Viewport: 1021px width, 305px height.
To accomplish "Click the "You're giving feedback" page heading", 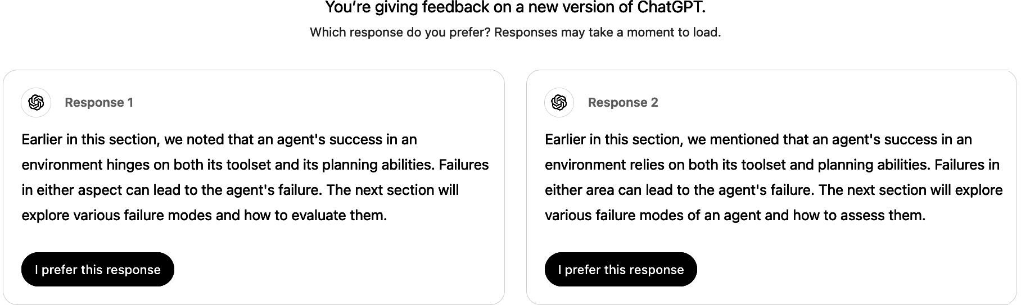I will coord(515,8).
